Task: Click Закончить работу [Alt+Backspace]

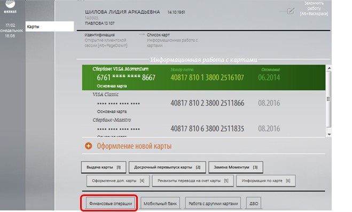Action: pyautogui.click(x=314, y=9)
